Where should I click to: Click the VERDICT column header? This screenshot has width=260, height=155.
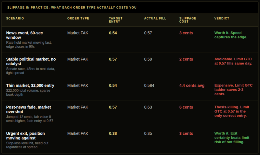coord(222,18)
